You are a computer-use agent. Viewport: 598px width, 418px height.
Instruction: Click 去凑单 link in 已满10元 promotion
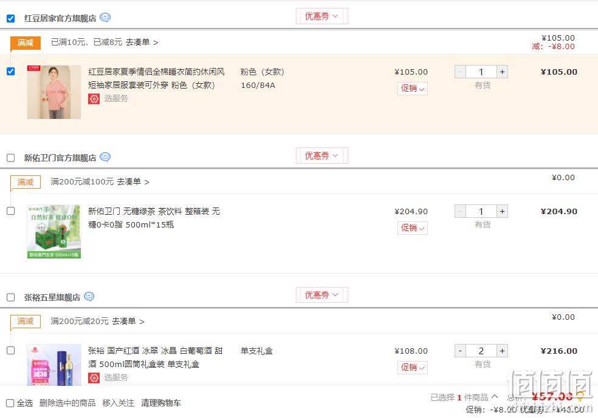[142, 42]
